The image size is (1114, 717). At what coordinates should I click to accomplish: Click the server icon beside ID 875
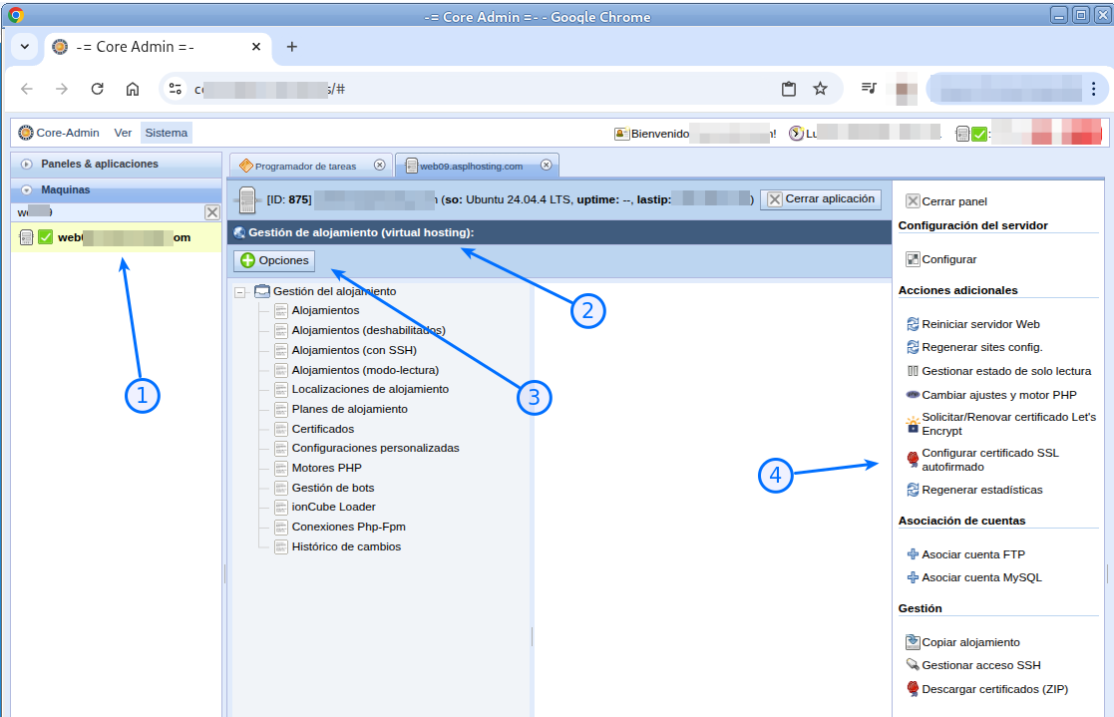coord(247,200)
